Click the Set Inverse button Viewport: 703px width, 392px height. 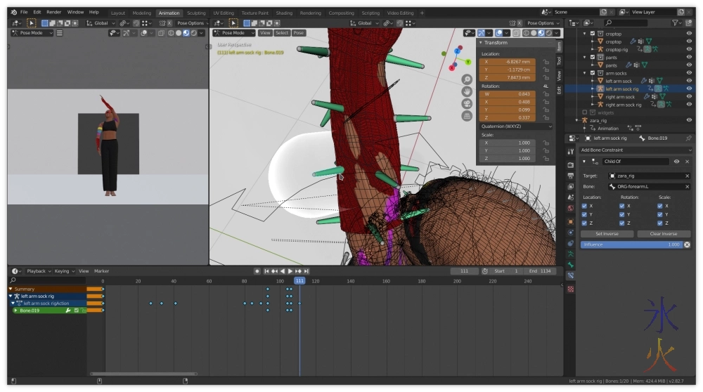tap(607, 234)
